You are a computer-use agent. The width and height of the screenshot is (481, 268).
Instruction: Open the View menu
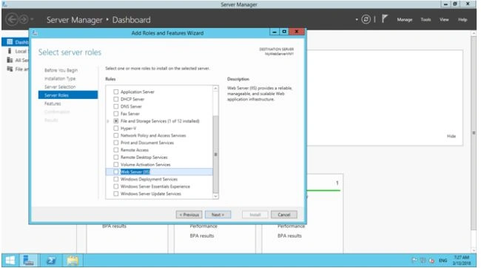[444, 20]
